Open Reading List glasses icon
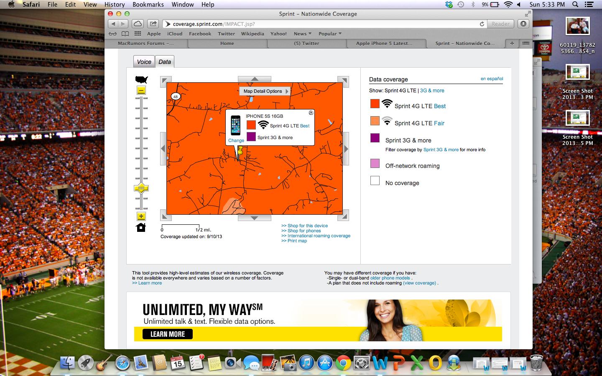 [x=112, y=34]
